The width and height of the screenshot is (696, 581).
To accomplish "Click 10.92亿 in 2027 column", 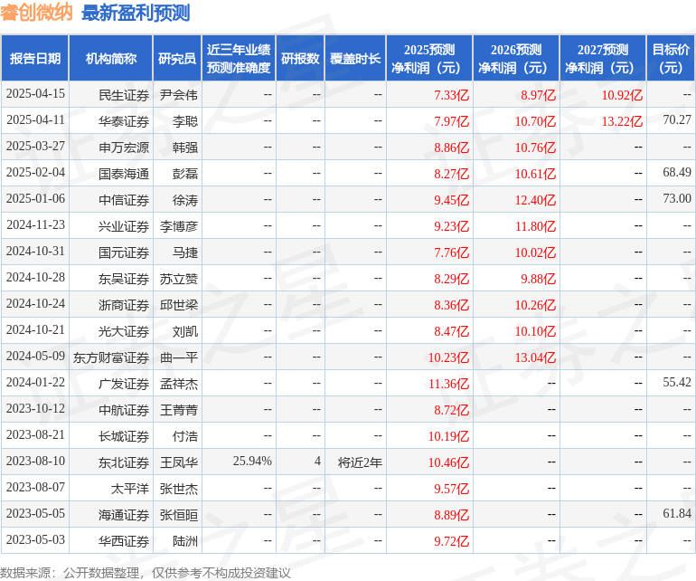I will 622,95.
